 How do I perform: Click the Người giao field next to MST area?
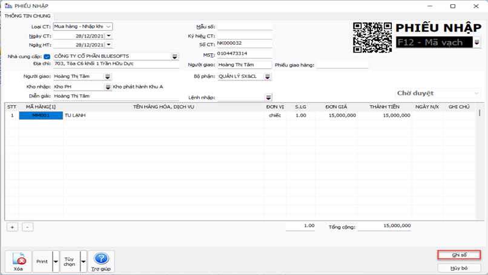(x=245, y=65)
